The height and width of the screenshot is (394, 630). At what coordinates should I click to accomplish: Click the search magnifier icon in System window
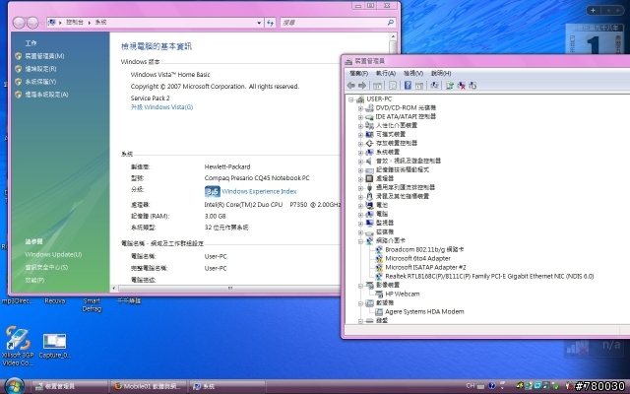tap(390, 23)
